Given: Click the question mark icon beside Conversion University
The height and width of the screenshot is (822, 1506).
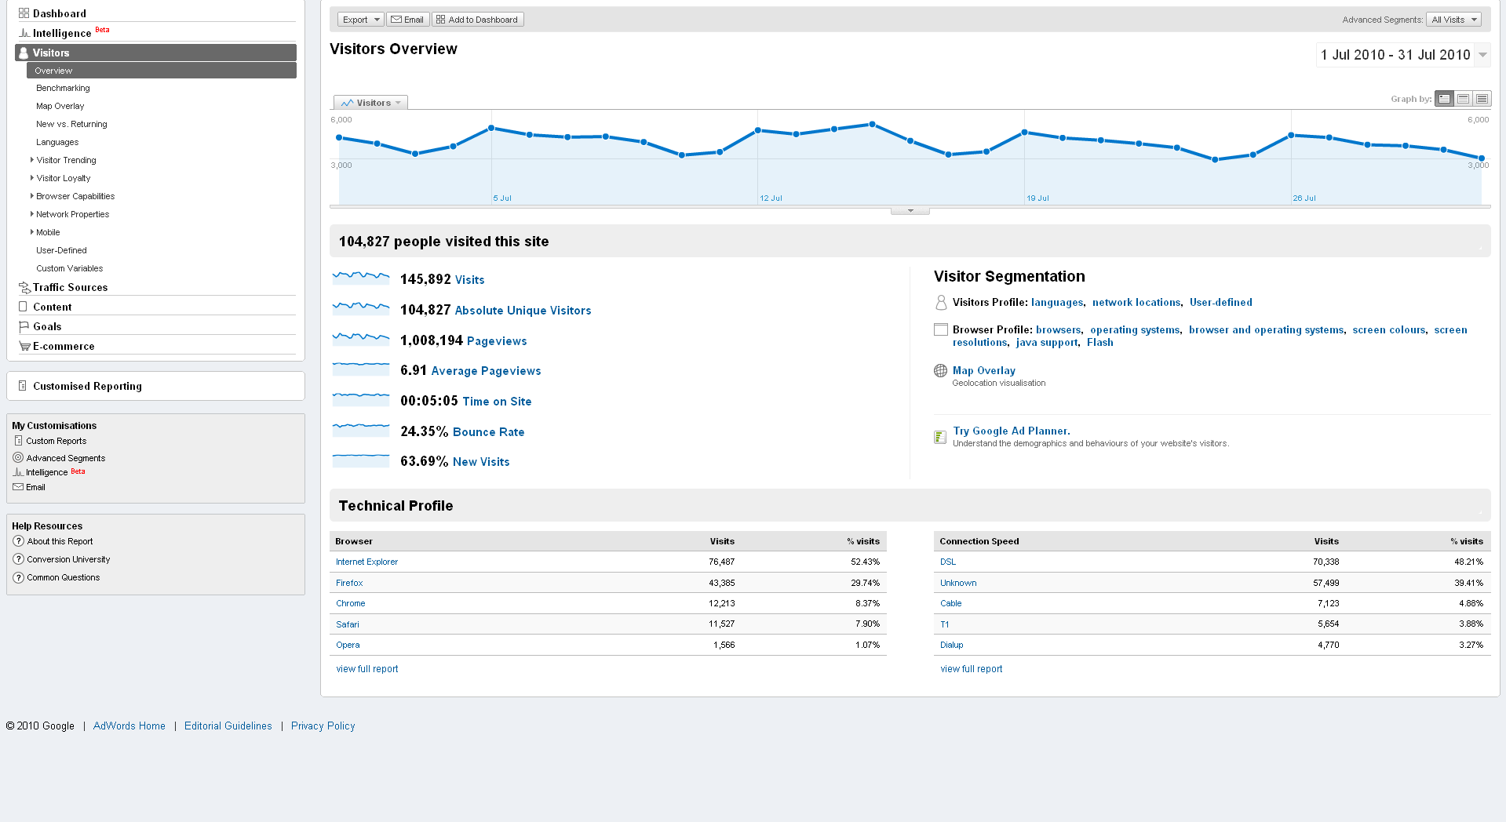Looking at the screenshot, I should pos(19,559).
